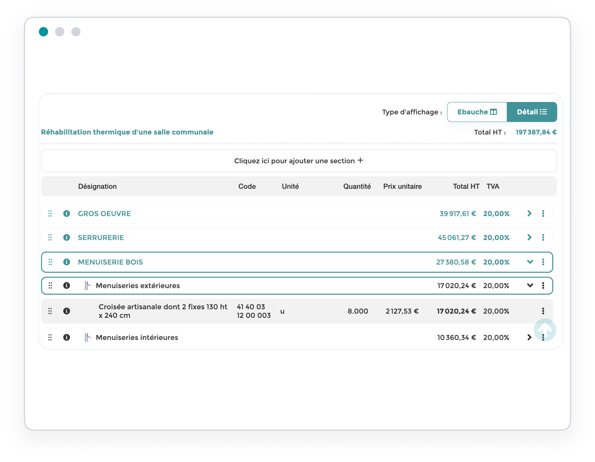Click the Quantité column header
This screenshot has height=462, width=595.
357,186
